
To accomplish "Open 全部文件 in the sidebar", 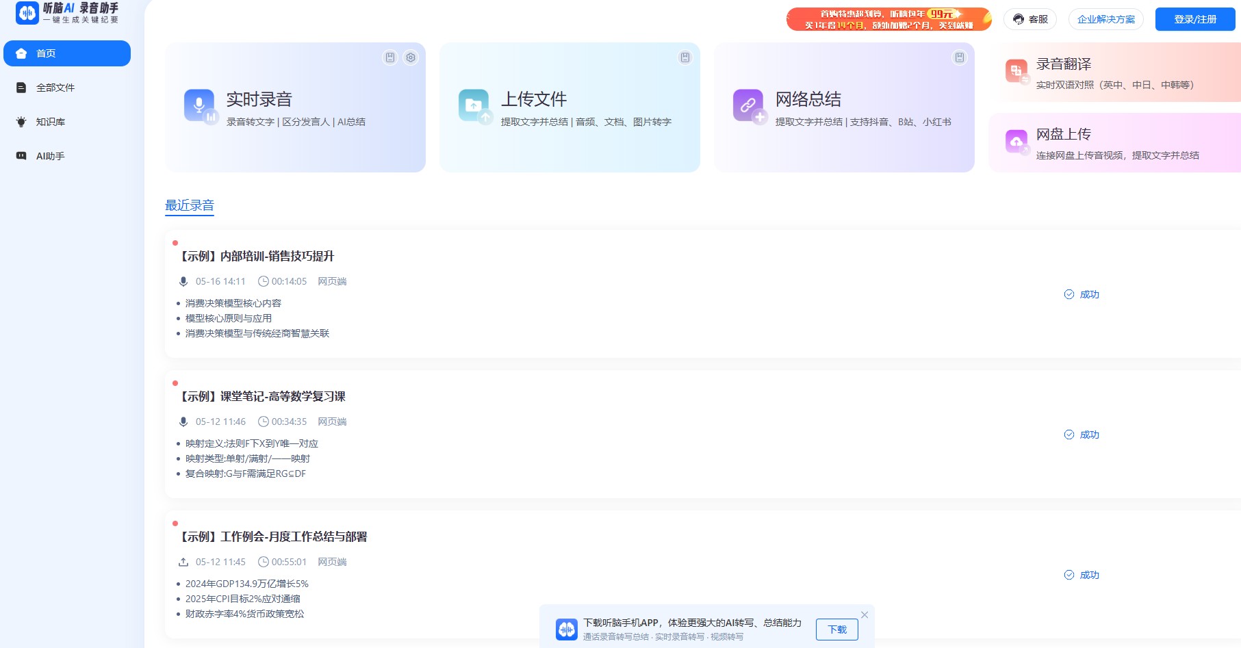I will tap(55, 88).
